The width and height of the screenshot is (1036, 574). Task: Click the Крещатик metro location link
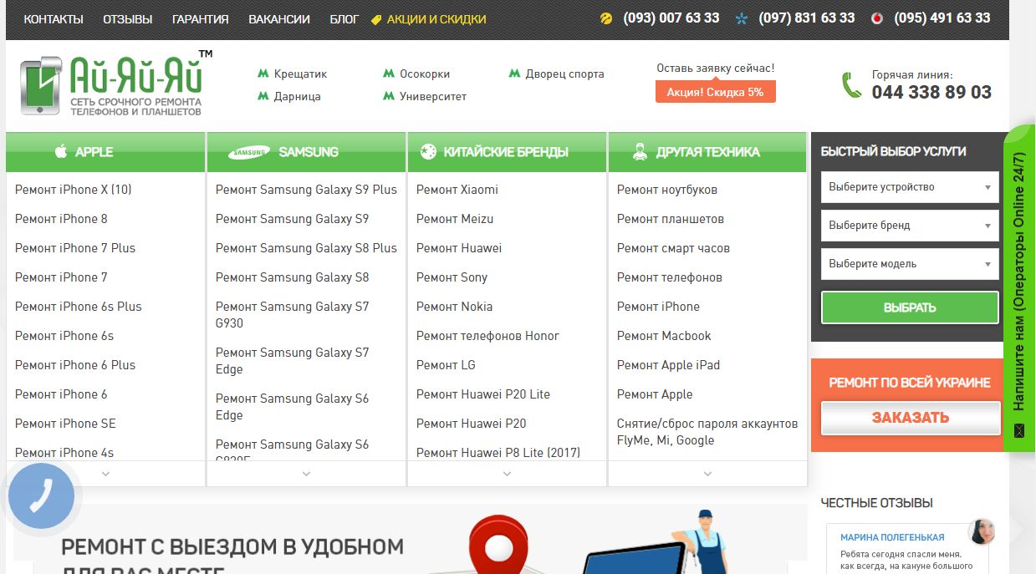click(x=300, y=74)
